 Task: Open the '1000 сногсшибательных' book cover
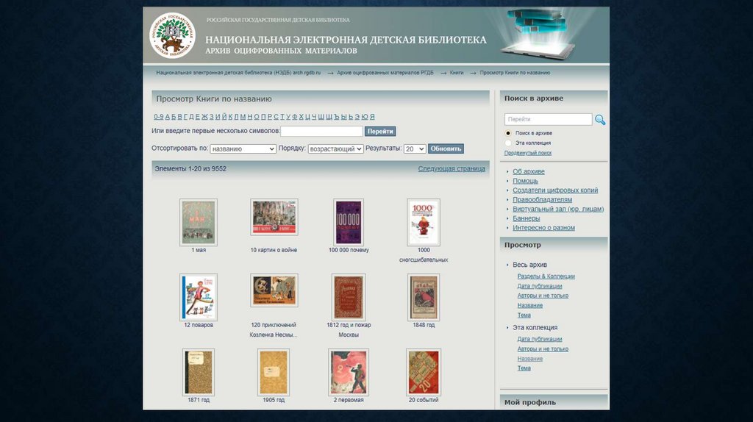423,222
